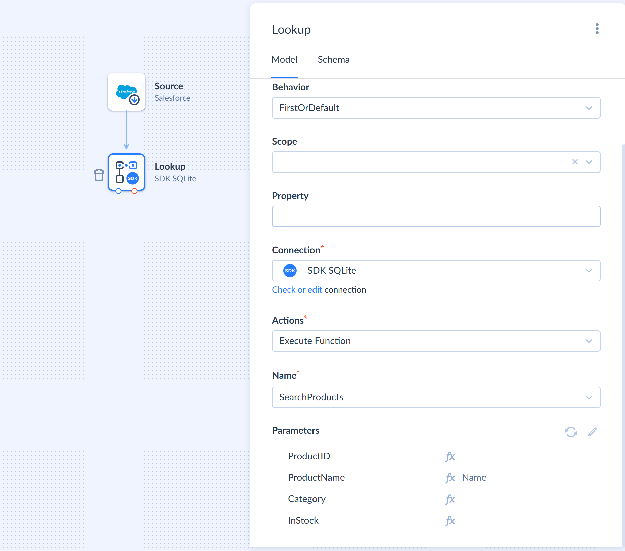Screen dimensions: 625x551
Task: Open the Connection dropdown SDK SQLite
Action: [x=436, y=271]
